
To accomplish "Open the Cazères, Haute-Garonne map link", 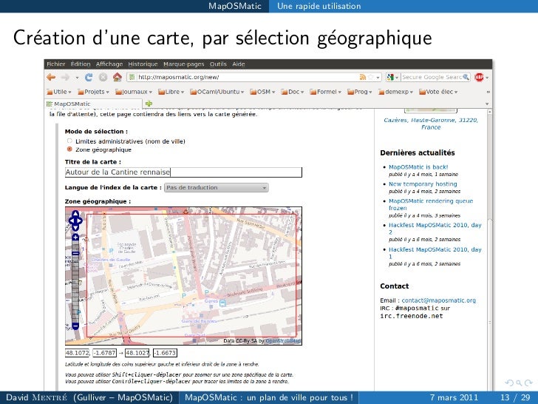I will 431,124.
